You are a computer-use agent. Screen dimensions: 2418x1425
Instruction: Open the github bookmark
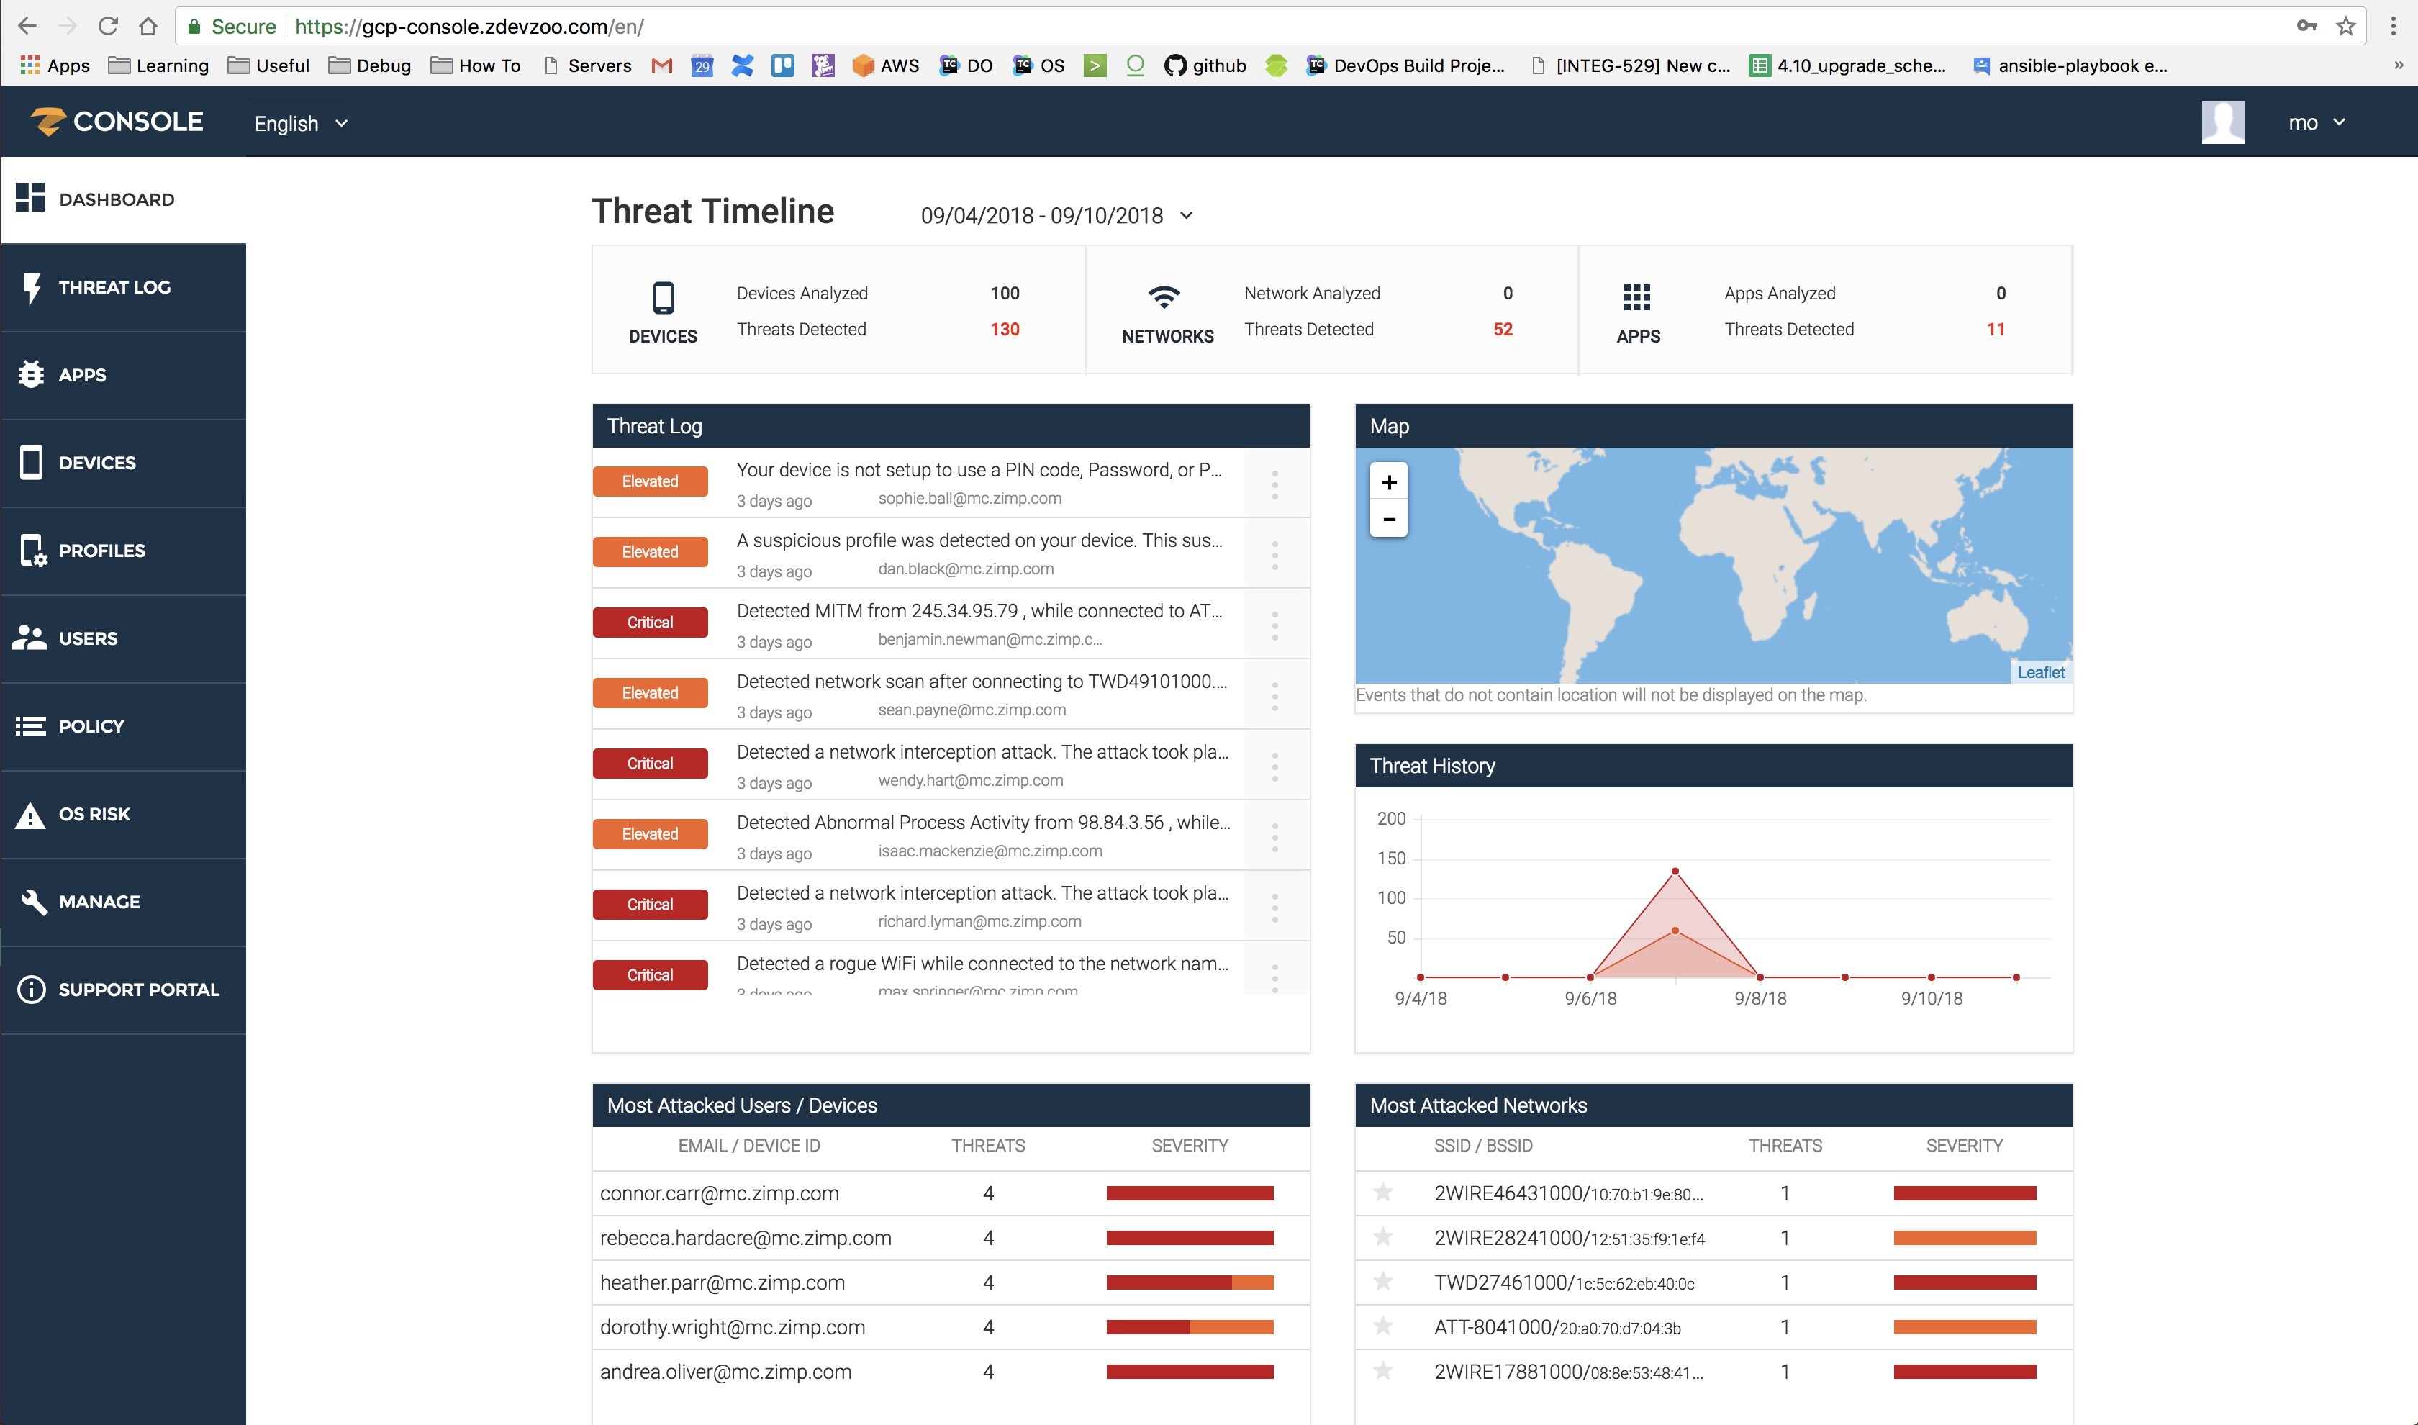1205,65
